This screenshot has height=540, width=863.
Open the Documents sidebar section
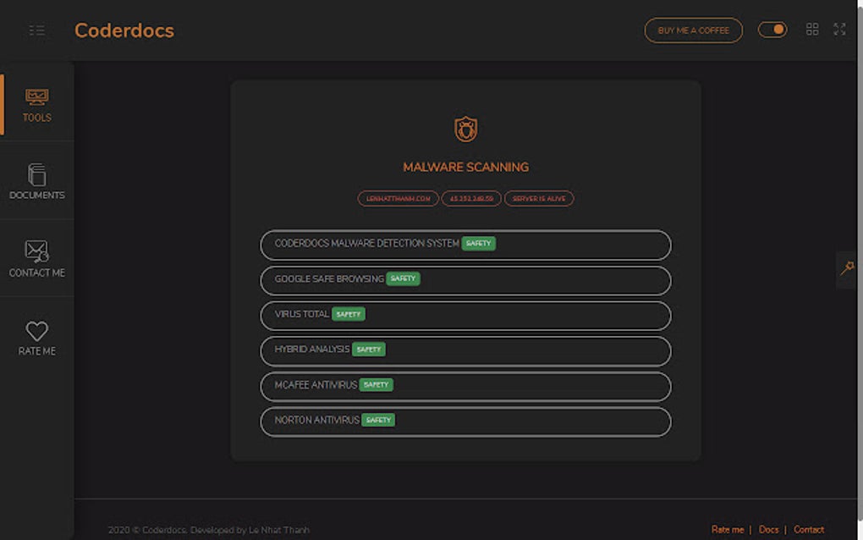tap(36, 181)
